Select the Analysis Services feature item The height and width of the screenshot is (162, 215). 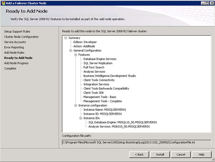pyautogui.click(x=94, y=72)
